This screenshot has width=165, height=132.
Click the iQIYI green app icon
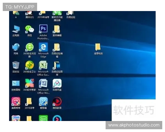coord(43,118)
